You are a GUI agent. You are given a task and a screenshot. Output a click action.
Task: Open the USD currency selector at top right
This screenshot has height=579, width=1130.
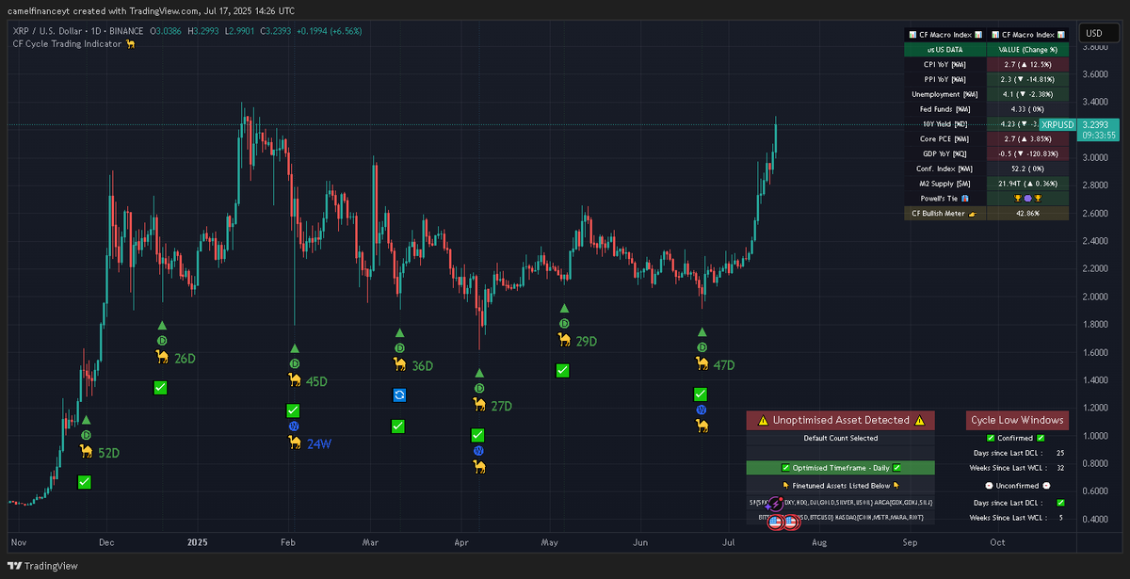click(x=1100, y=31)
